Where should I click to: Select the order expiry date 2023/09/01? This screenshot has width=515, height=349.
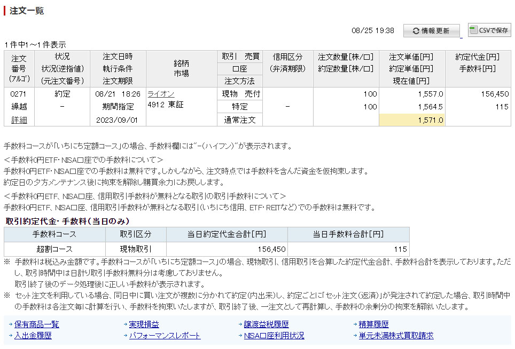pyautogui.click(x=117, y=120)
